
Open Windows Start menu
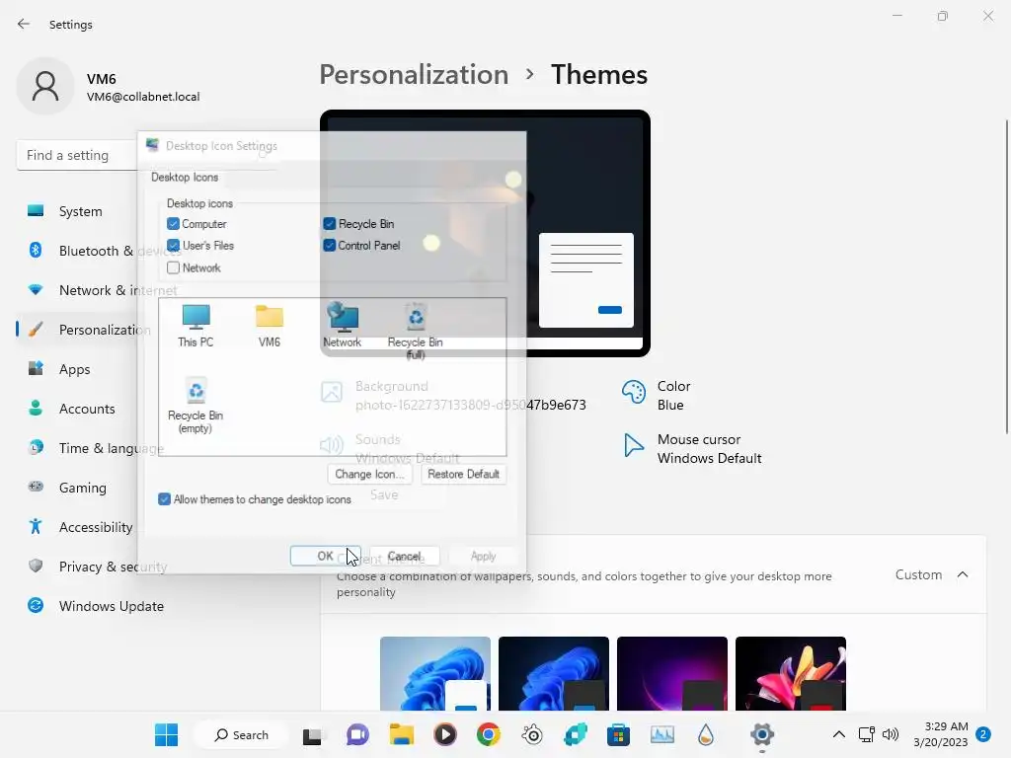pos(166,734)
